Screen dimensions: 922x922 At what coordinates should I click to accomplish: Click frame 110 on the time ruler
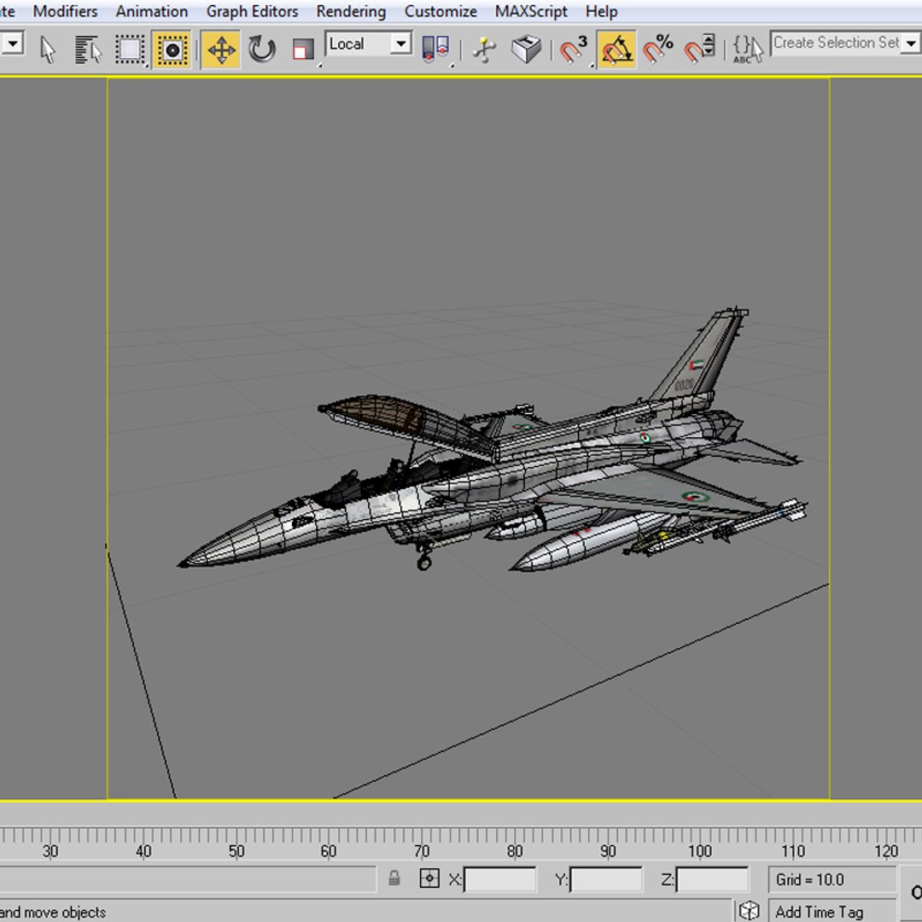tap(792, 851)
